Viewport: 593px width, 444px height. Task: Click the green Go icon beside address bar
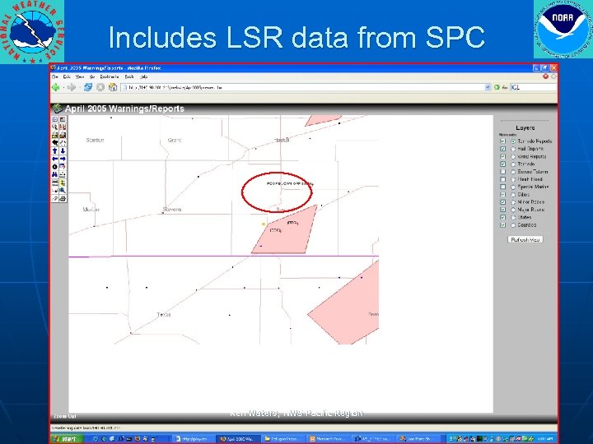[x=497, y=87]
